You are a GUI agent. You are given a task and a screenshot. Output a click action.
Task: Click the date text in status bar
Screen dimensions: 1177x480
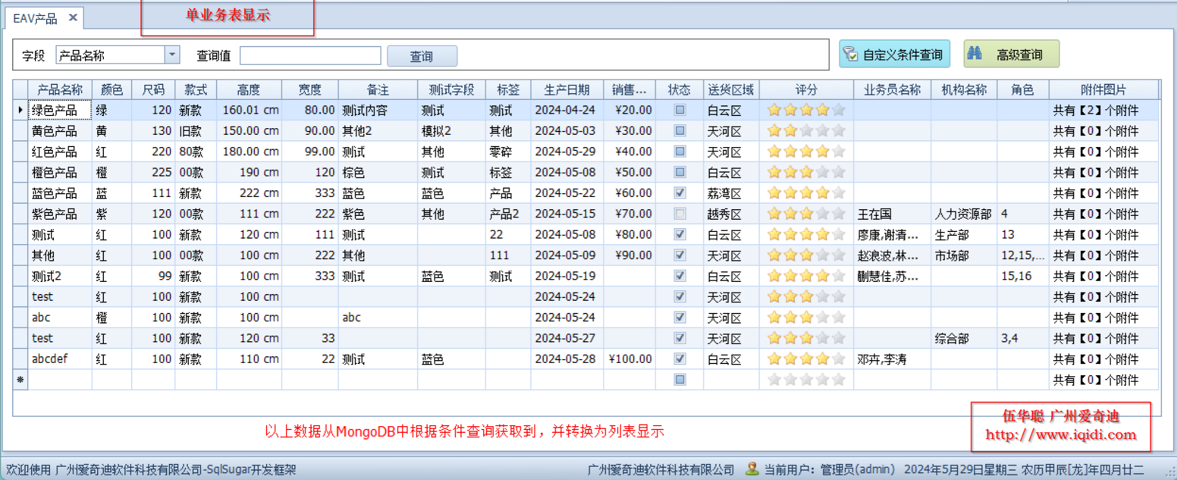tap(1024, 469)
